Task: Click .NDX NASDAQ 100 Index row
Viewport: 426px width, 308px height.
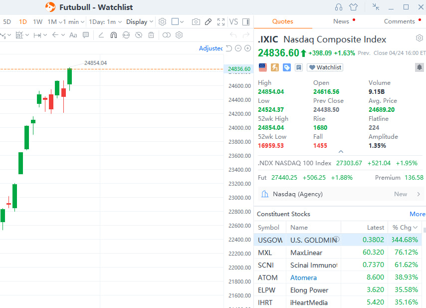Action: (x=337, y=163)
